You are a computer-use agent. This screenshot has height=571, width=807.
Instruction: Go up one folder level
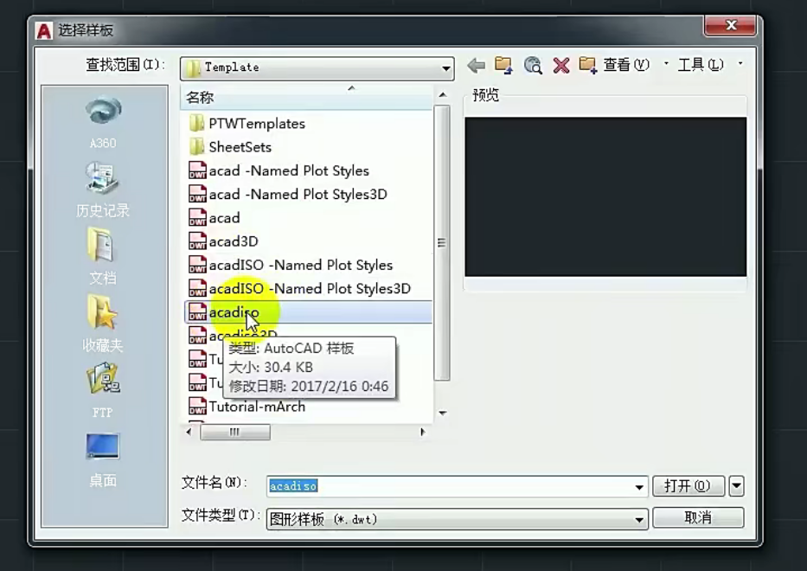click(x=503, y=66)
